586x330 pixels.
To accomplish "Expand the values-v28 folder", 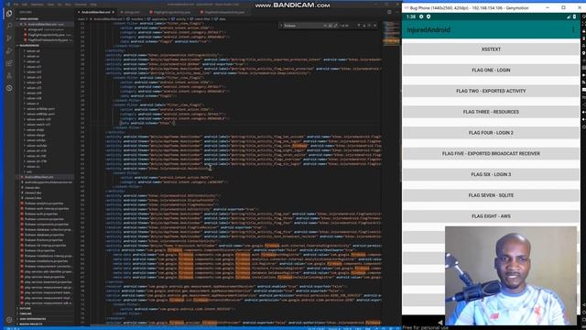I will point(34,98).
